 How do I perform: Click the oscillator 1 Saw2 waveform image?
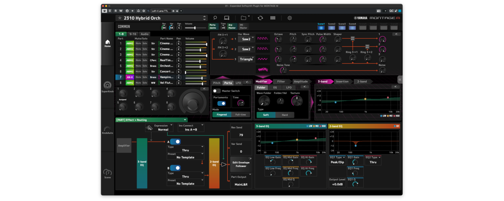point(263,39)
